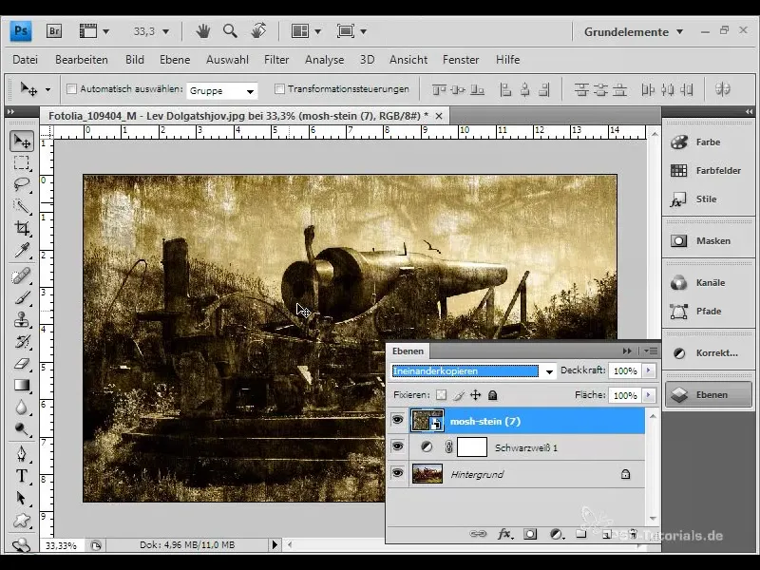This screenshot has height=570, width=760.
Task: Launch Adobe Bridge from Br icon
Action: tap(54, 31)
